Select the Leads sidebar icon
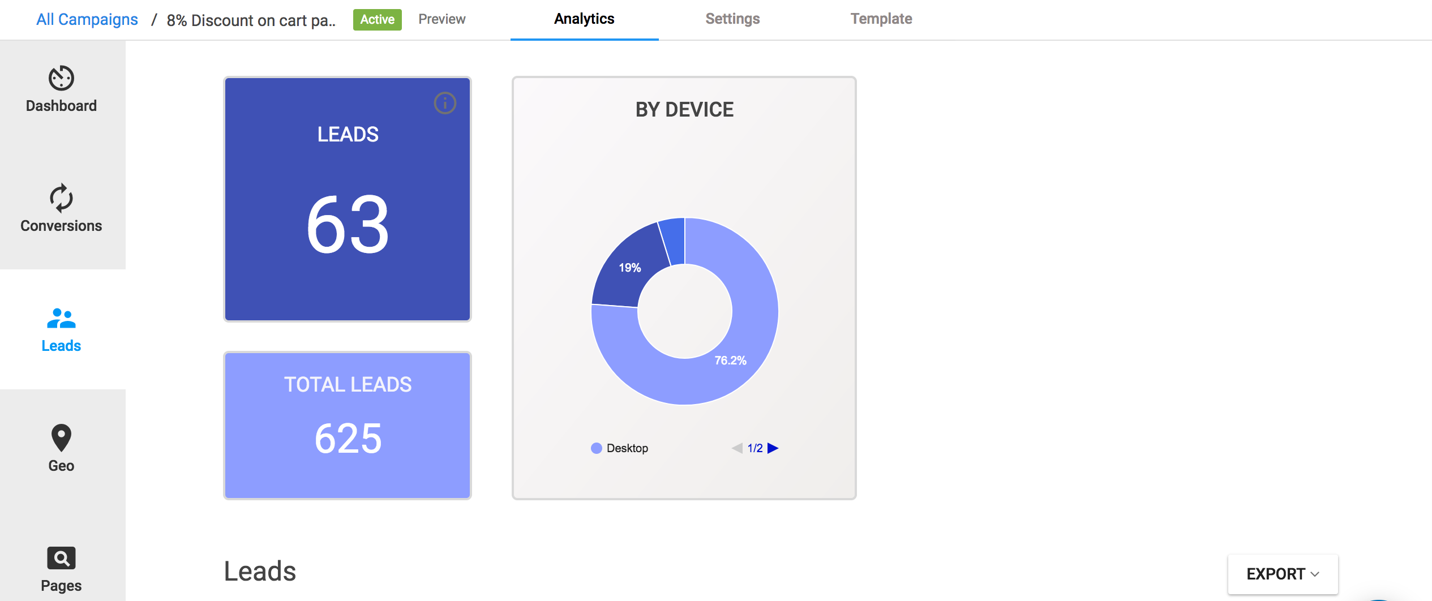The image size is (1432, 601). coord(61,319)
